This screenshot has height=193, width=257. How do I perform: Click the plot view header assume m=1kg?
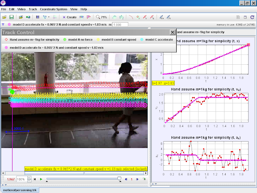click(x=200, y=32)
